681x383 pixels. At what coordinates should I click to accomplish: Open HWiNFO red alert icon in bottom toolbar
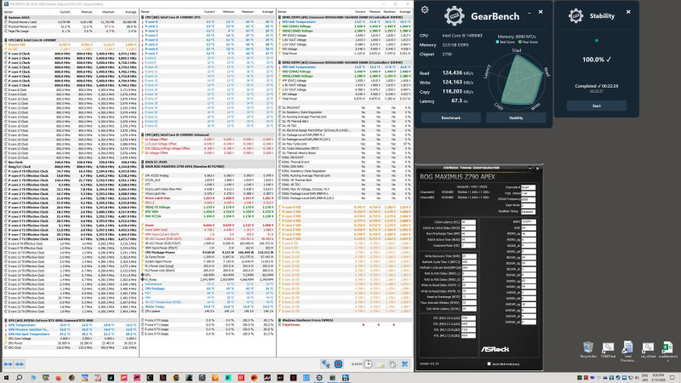point(338,364)
